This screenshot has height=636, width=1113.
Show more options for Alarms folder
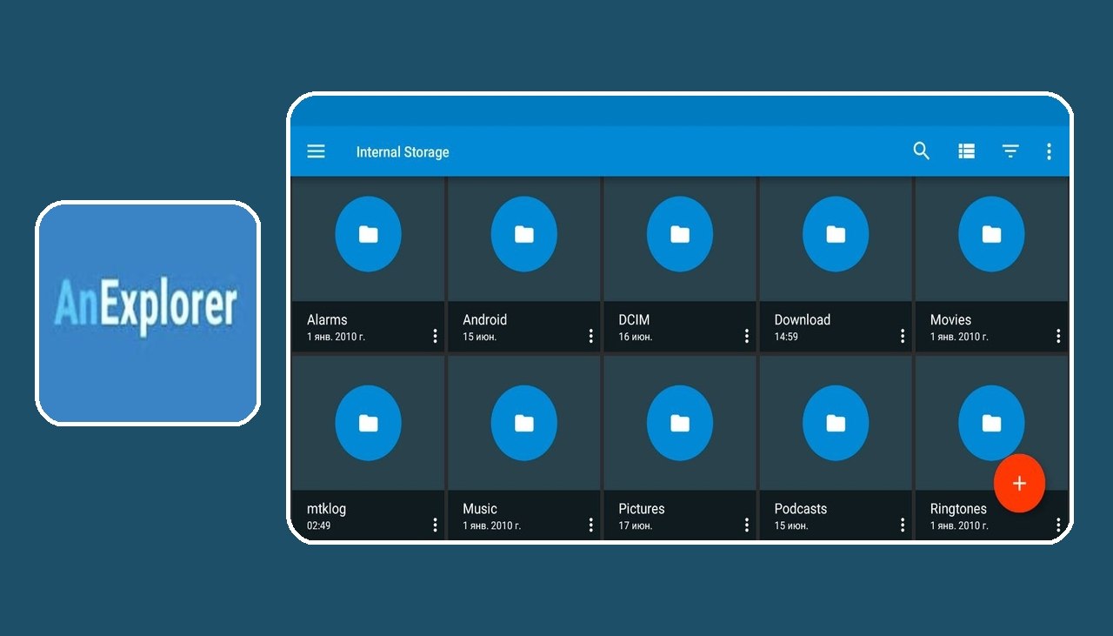(435, 336)
